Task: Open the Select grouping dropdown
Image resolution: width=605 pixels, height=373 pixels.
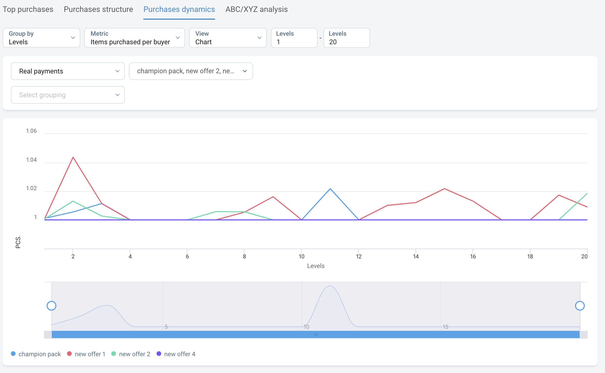Action: 68,95
